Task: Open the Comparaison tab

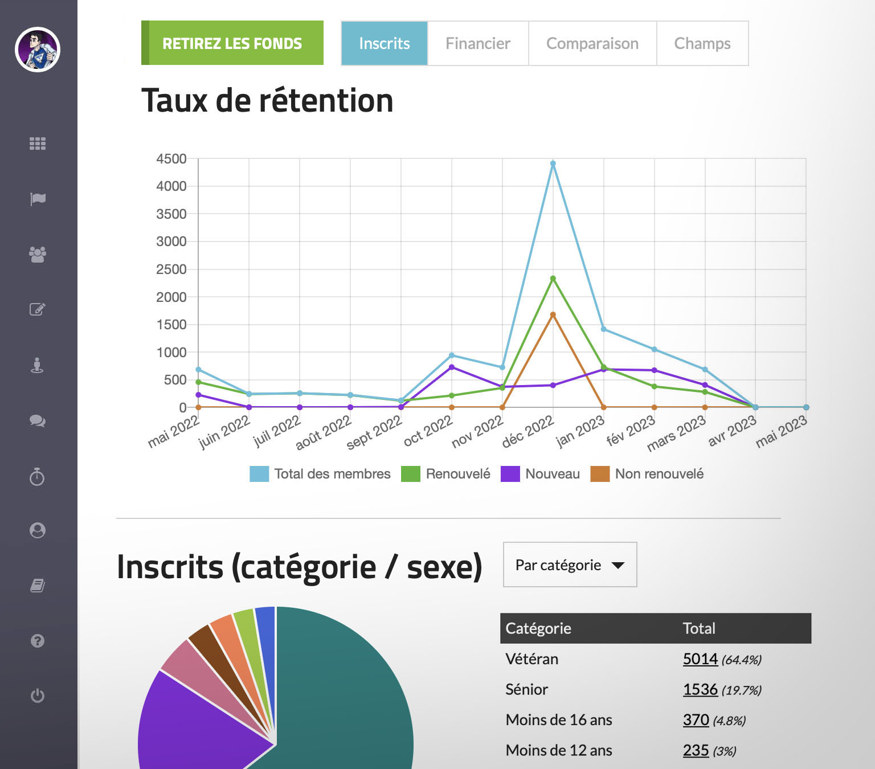Action: [x=592, y=43]
